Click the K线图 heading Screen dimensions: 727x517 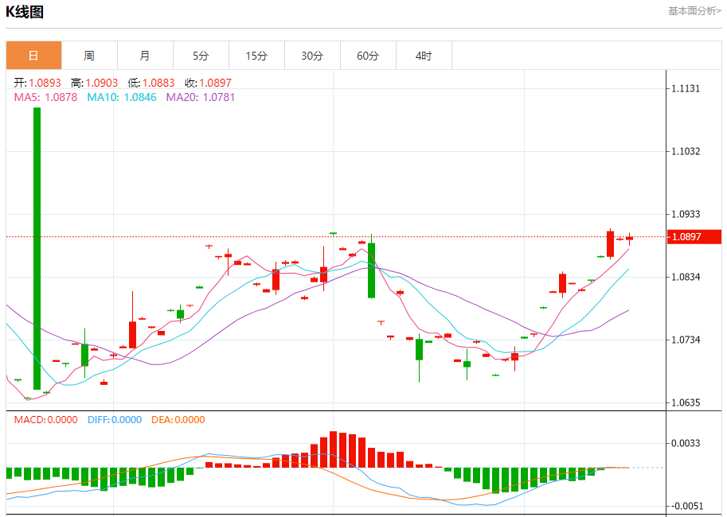[25, 12]
